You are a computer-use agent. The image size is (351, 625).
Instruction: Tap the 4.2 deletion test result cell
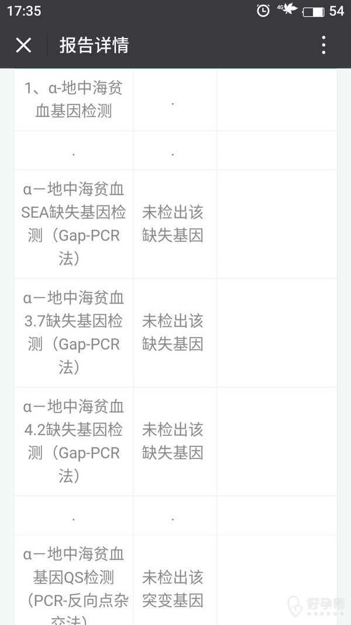point(173,441)
